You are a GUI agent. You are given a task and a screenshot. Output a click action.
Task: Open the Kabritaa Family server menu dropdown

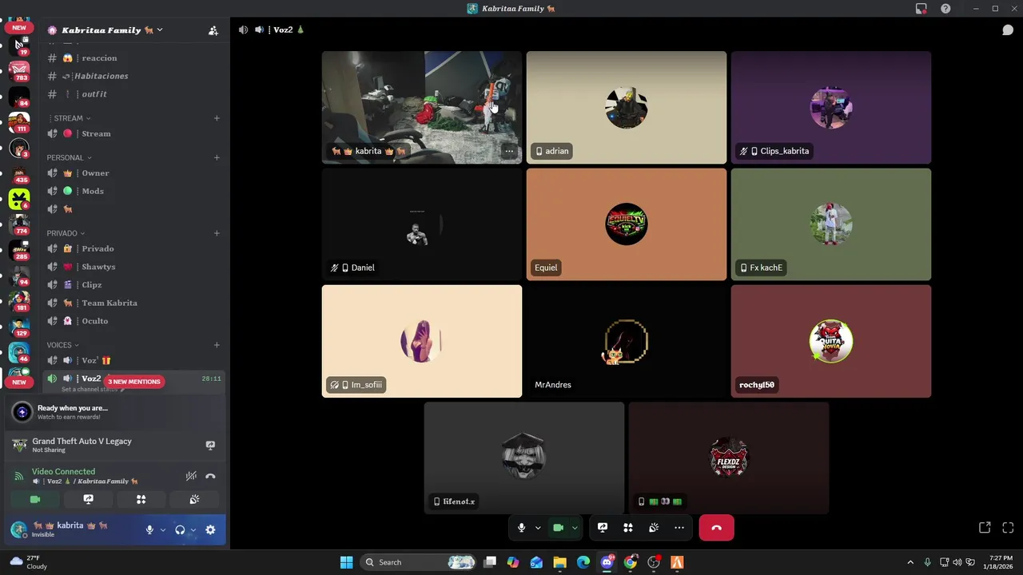pos(105,30)
